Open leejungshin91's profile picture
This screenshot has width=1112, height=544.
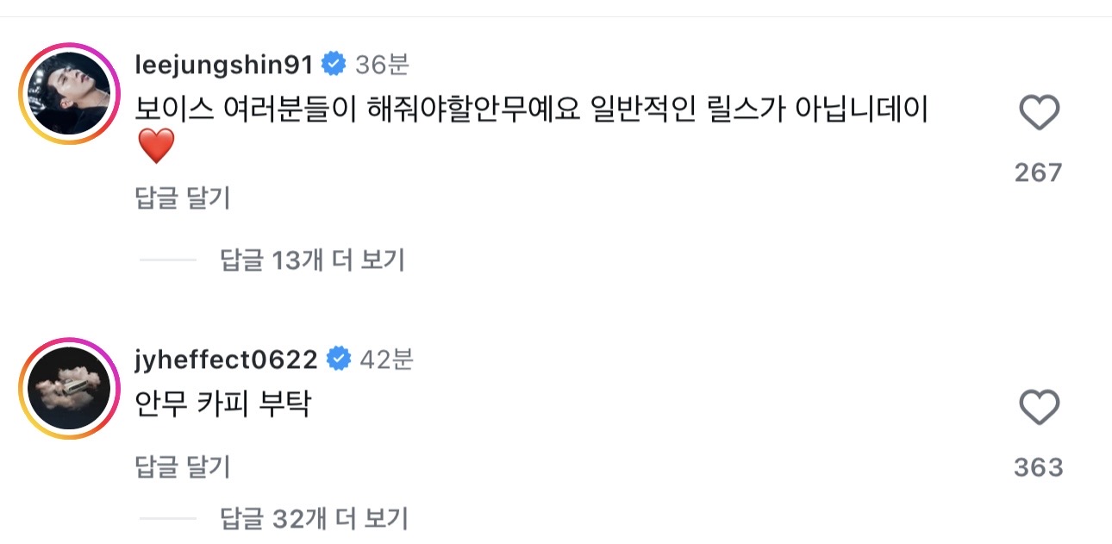[x=70, y=93]
